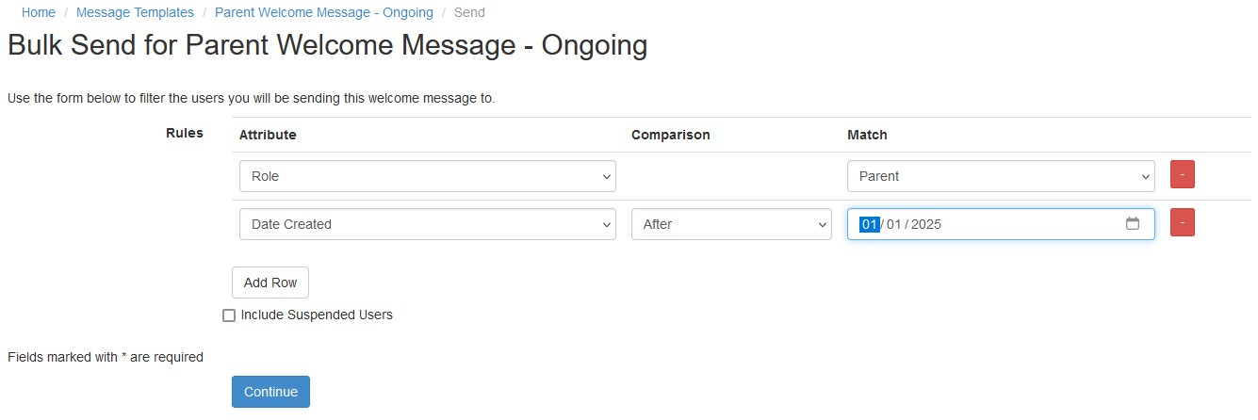Go to the Home breadcrumb
Viewport: 1258px width, 420px height.
point(39,12)
